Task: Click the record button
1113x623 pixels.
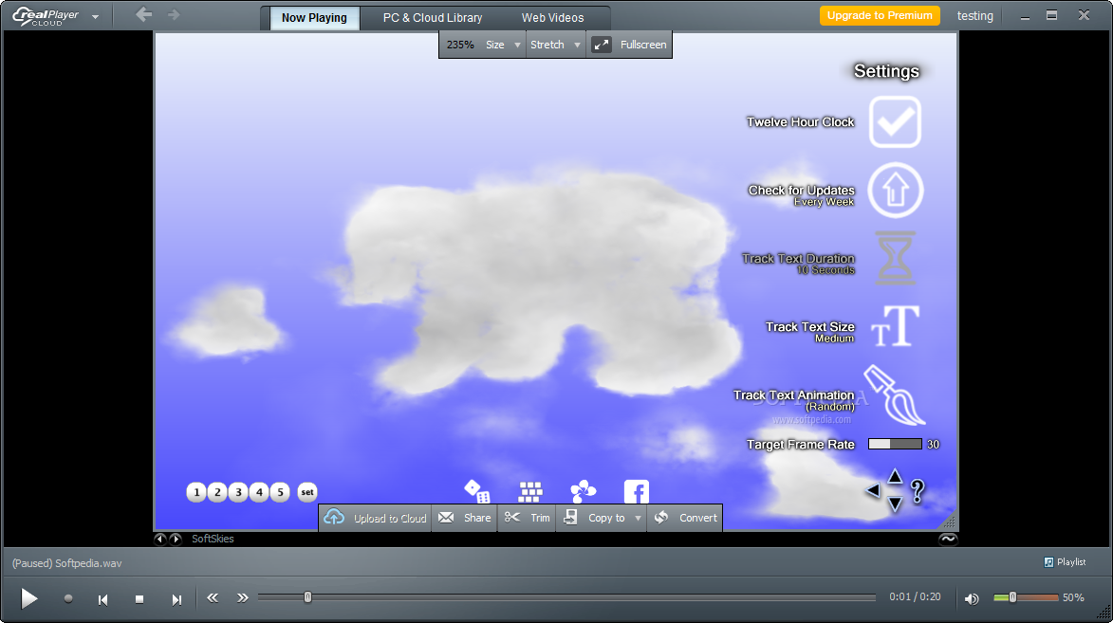Action: [x=68, y=598]
